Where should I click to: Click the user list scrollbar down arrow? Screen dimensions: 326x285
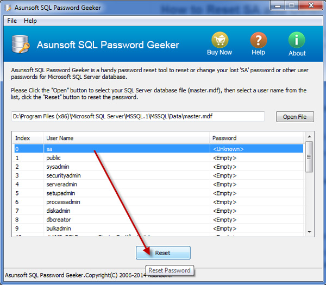tap(309, 232)
